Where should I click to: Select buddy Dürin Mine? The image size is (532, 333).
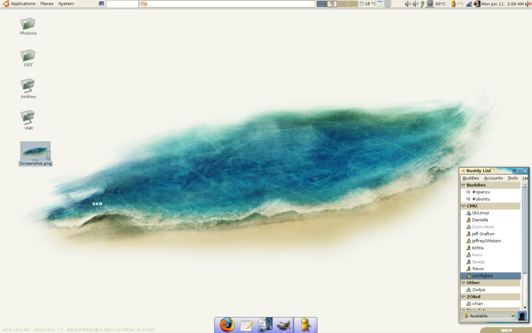coord(490,227)
